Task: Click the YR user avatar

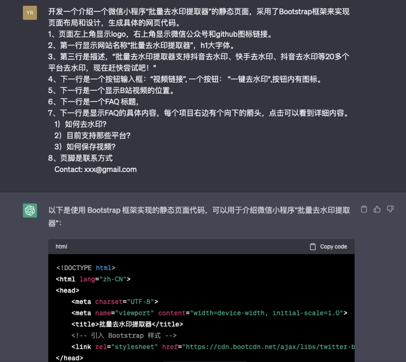Action: coord(30,13)
